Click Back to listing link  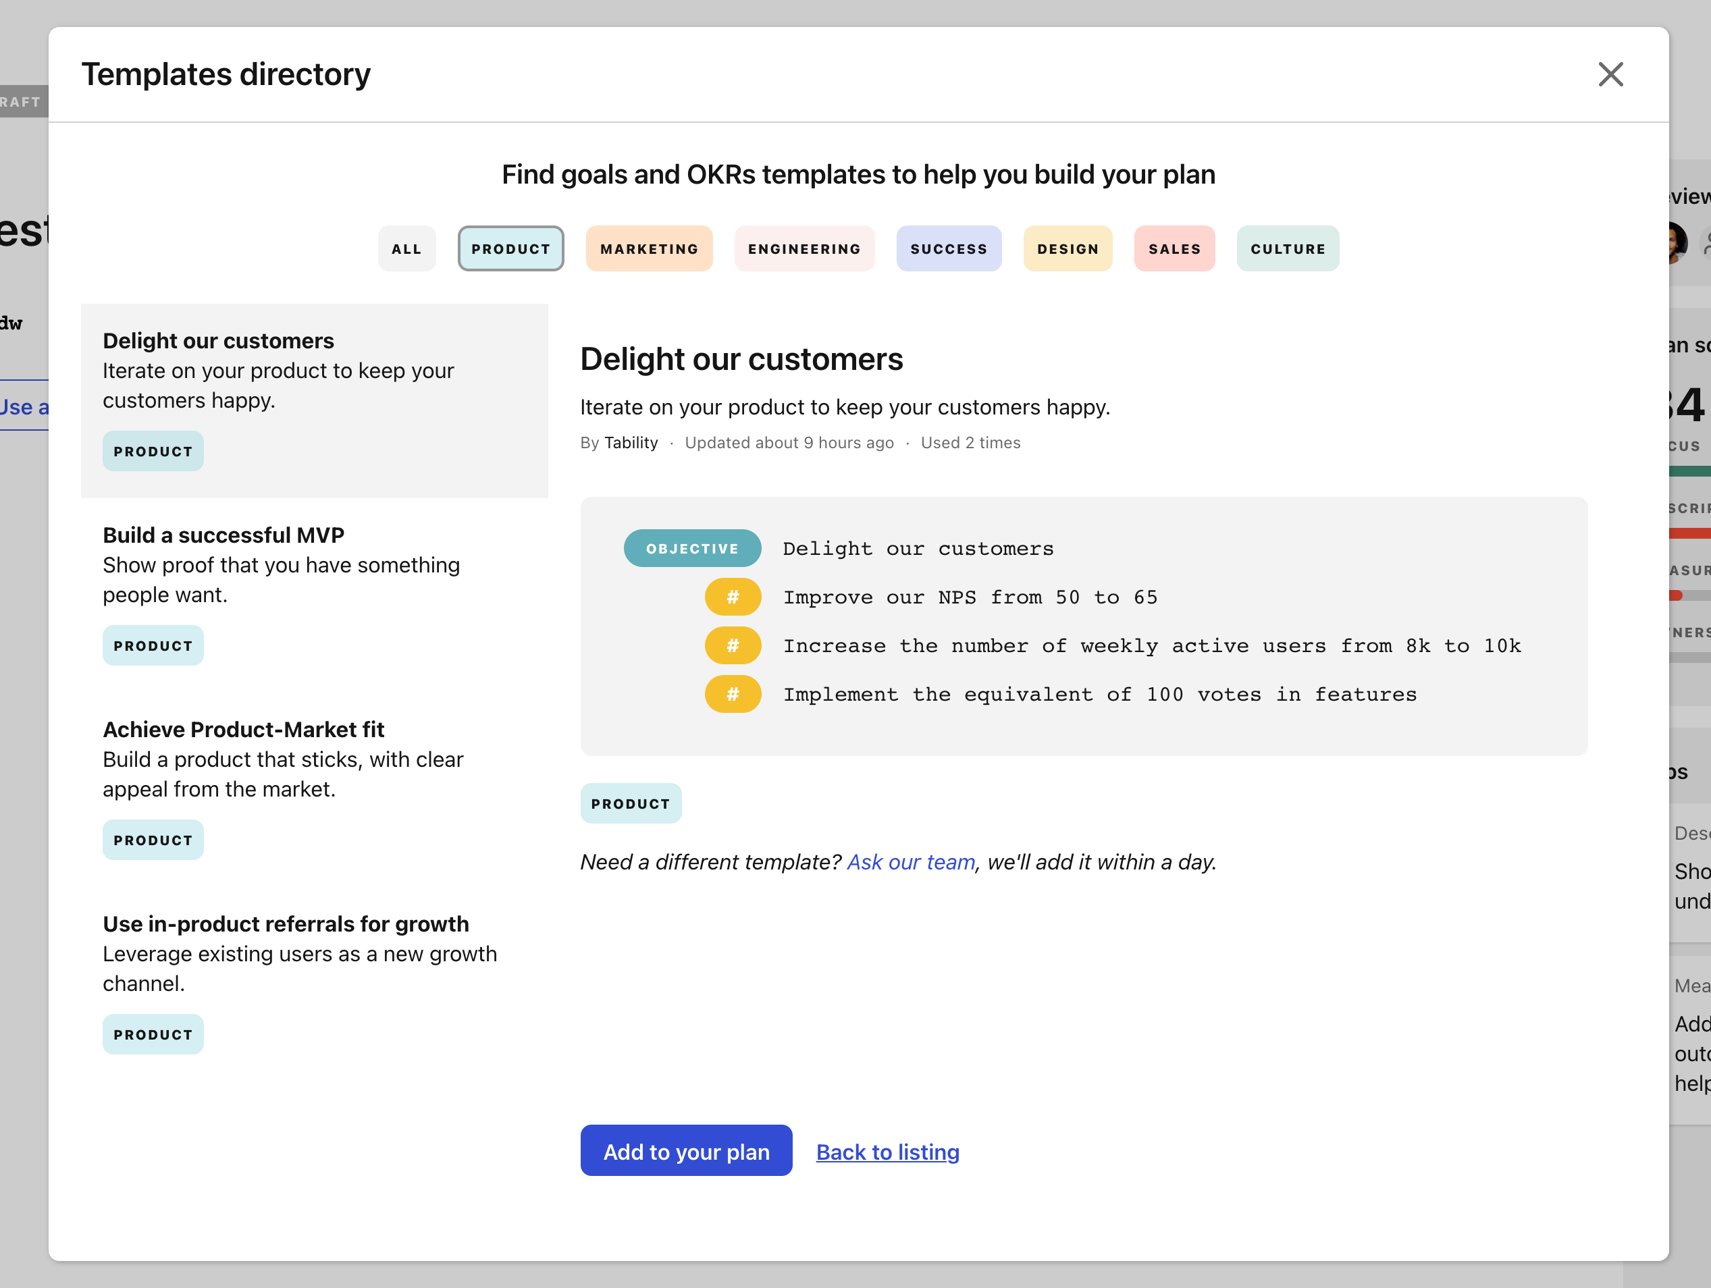pos(887,1152)
